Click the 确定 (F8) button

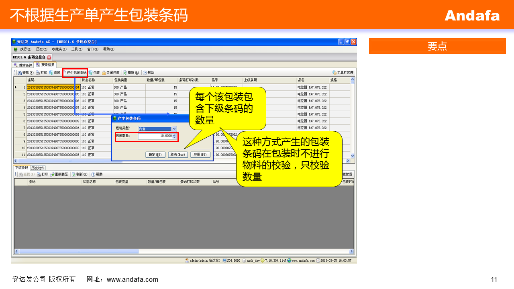tap(155, 155)
